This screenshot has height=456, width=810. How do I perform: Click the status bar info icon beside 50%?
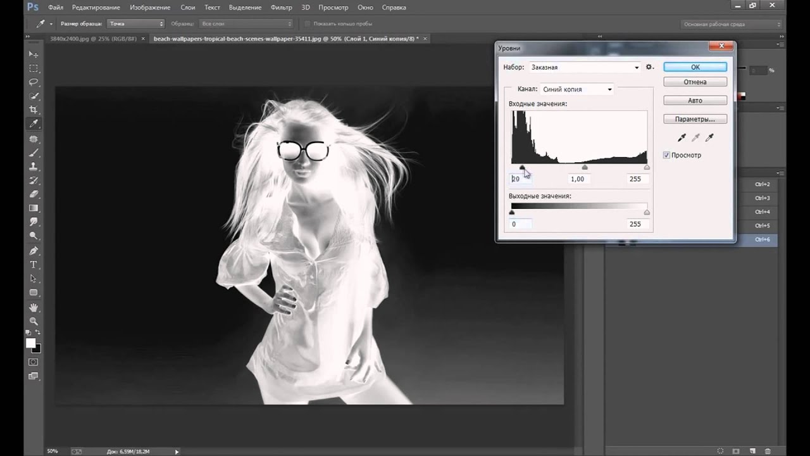tap(77, 451)
